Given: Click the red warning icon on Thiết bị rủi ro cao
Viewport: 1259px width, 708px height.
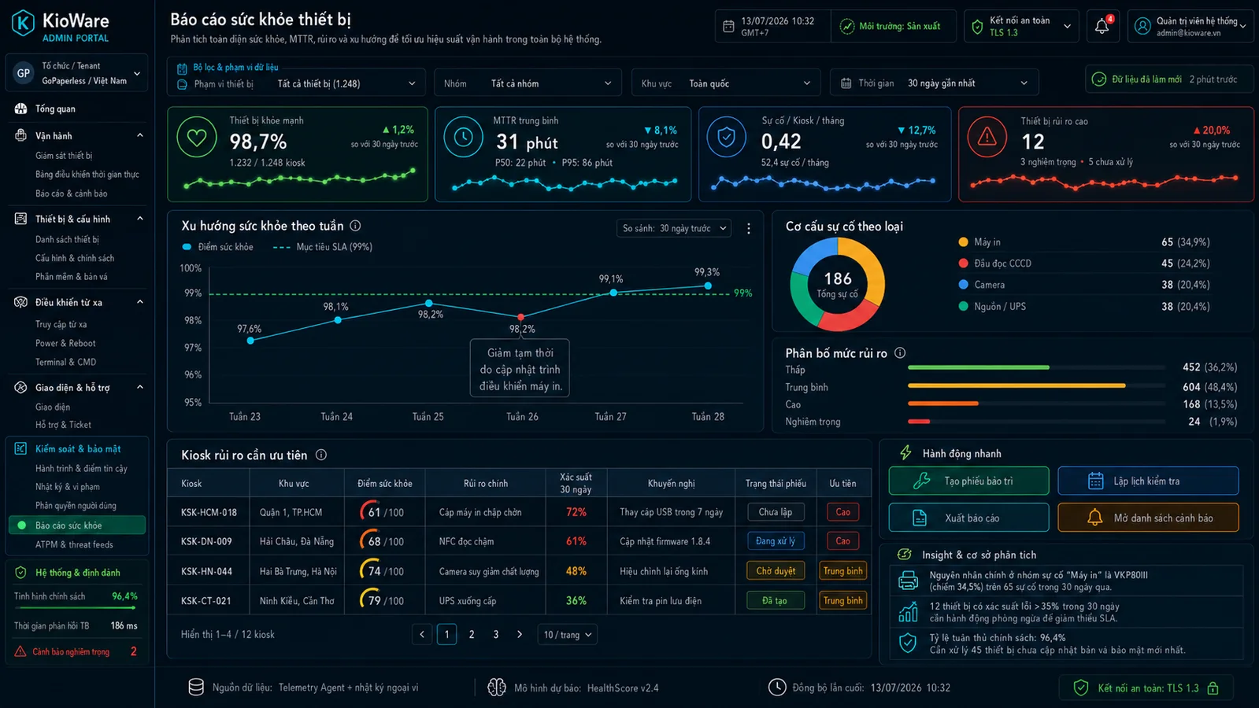Looking at the screenshot, I should click(987, 137).
